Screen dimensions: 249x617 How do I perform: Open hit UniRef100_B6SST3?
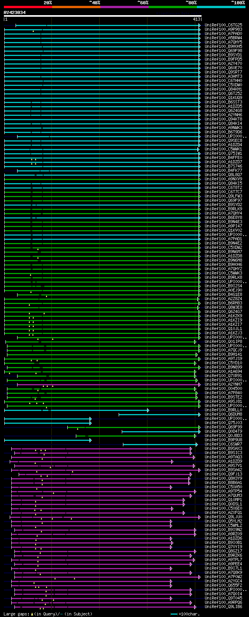point(223,102)
